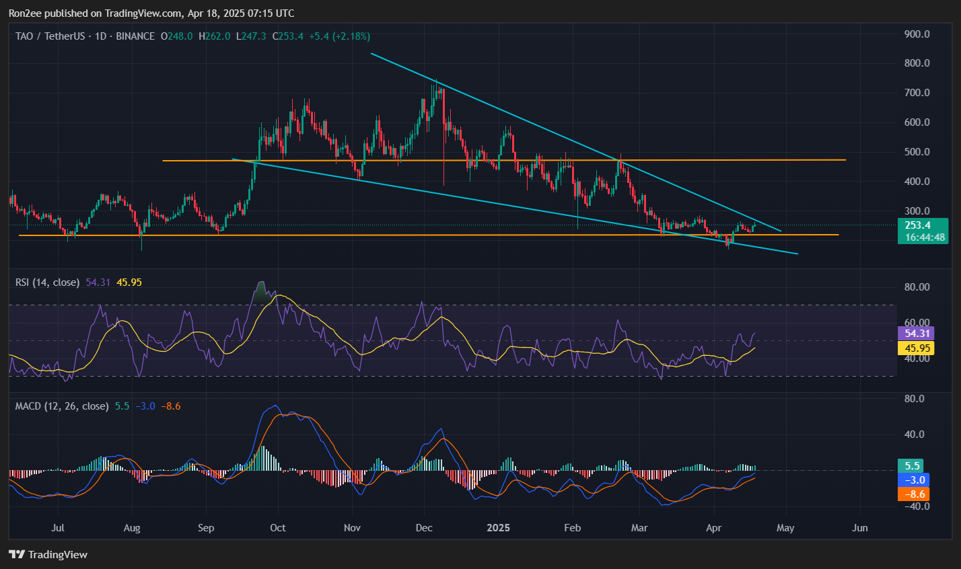The image size is (961, 569).
Task: Click the yellow RSI average tag 45.95
Action: [917, 348]
